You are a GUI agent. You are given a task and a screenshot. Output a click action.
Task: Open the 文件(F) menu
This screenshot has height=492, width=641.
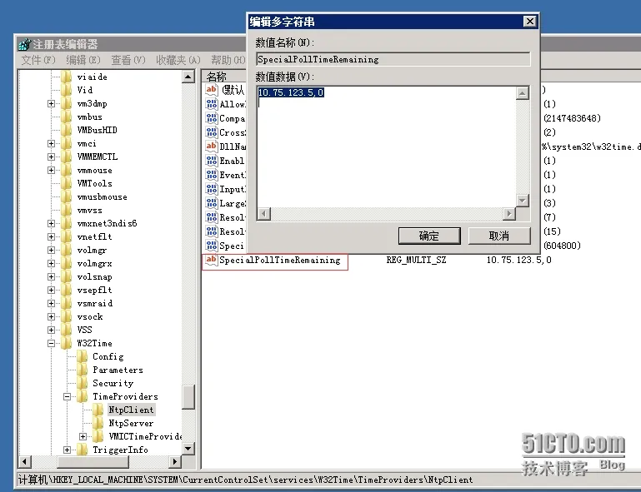tap(38, 60)
